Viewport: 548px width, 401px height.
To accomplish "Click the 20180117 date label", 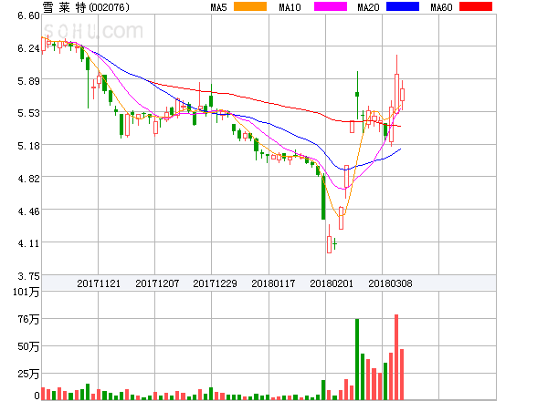I will pyautogui.click(x=273, y=283).
